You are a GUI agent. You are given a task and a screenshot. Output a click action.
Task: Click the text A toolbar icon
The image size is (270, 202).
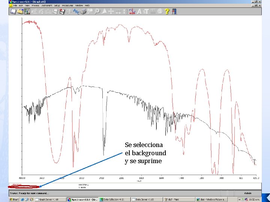coord(139,12)
